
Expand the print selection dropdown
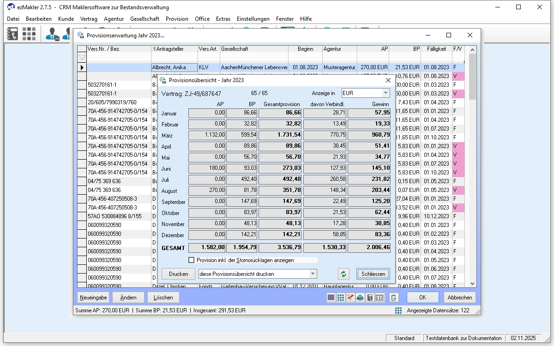[x=313, y=274]
